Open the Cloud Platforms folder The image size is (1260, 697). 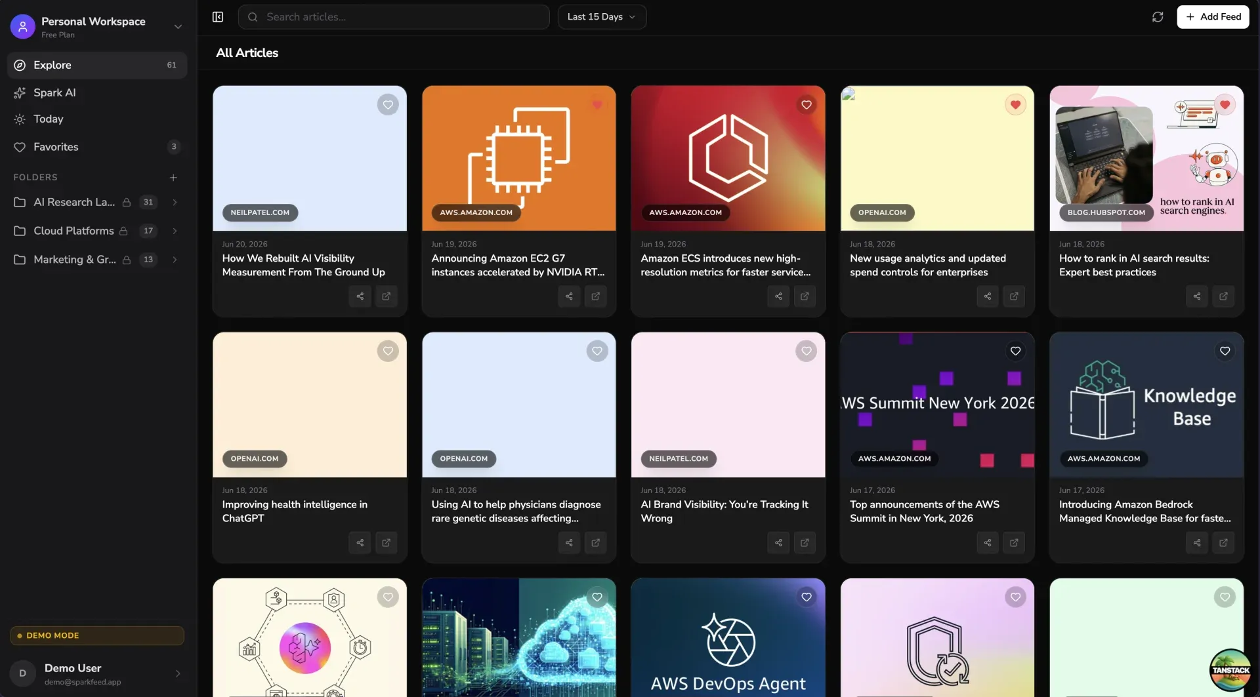[73, 231]
